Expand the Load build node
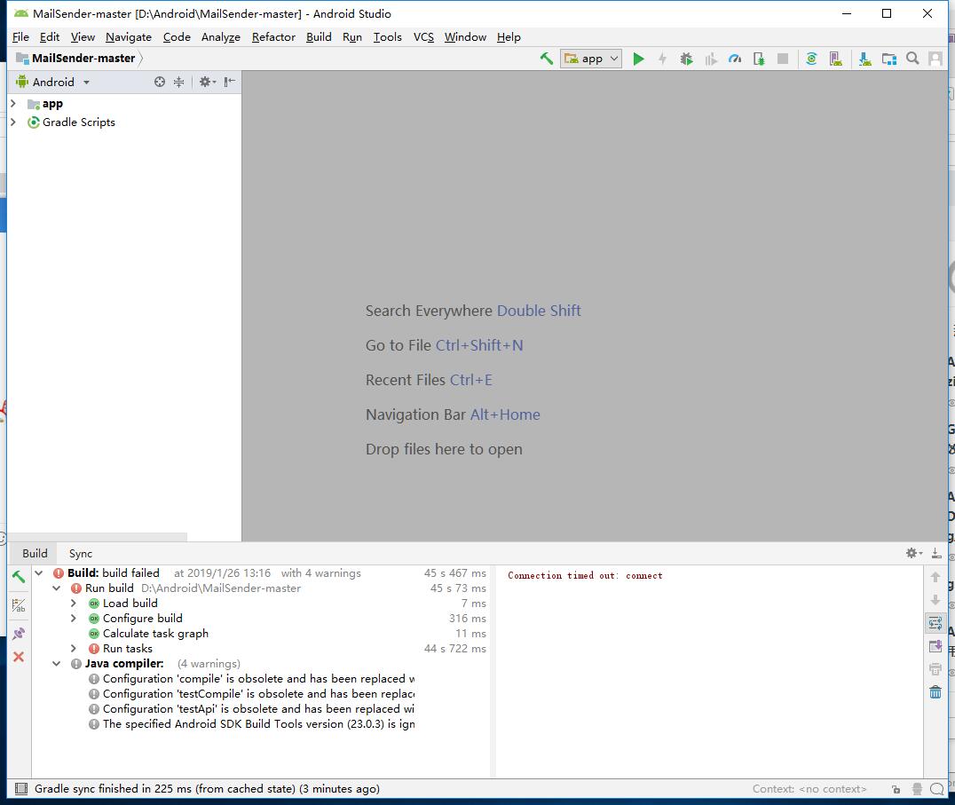This screenshot has width=955, height=805. 74,603
